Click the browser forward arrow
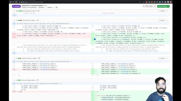181x101 pixels. click(x=13, y=2)
